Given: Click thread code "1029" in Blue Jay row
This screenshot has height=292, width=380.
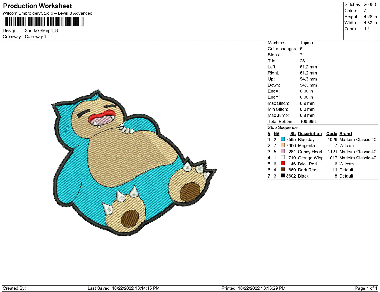Looking at the screenshot, I should click(x=332, y=140).
